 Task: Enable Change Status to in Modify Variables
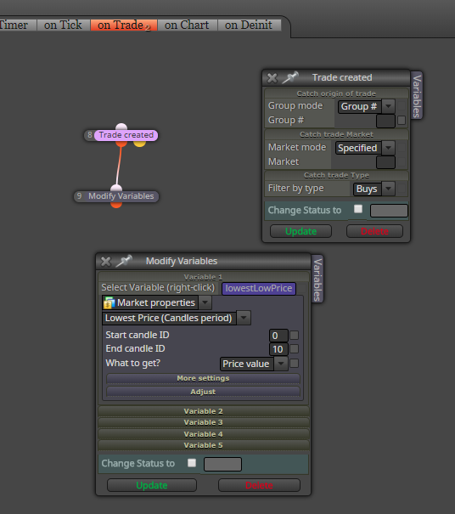(x=192, y=463)
